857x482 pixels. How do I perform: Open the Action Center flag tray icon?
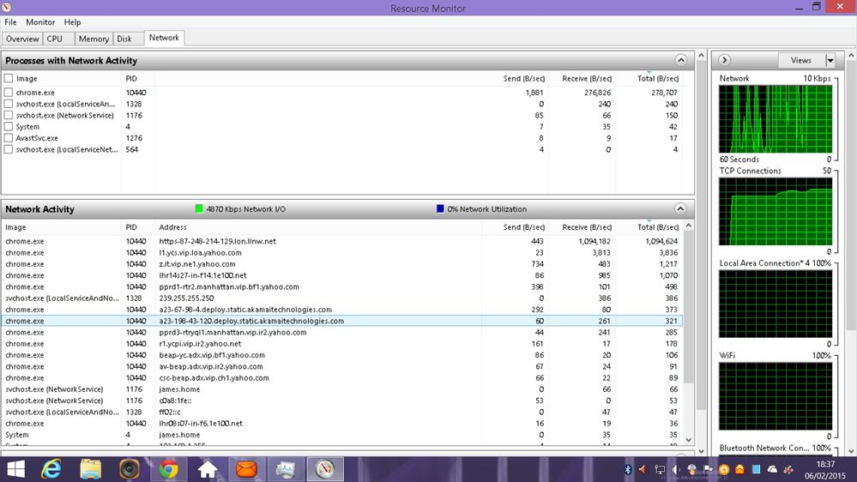pyautogui.click(x=708, y=469)
